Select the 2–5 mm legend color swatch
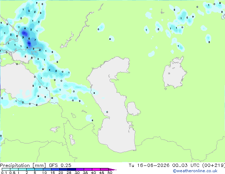Image resolution: width=225 pixels, height=174 pixels. (31, 169)
